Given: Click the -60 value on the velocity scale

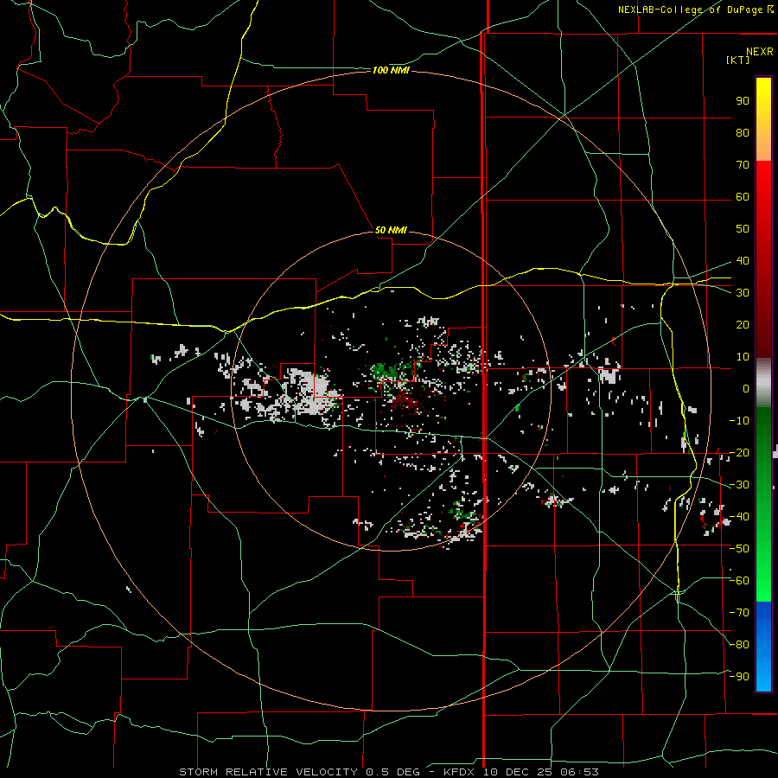Looking at the screenshot, I should tap(739, 581).
